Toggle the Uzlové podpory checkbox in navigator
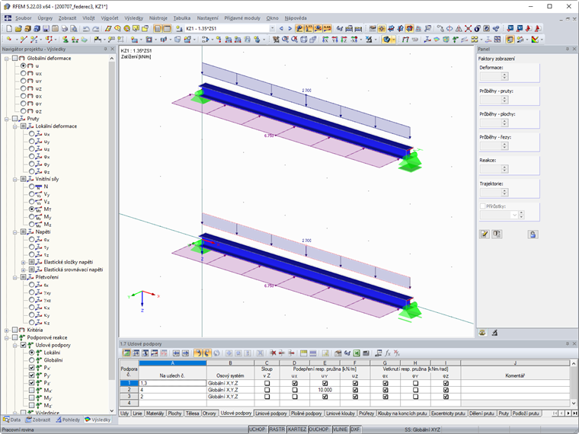 coord(24,345)
